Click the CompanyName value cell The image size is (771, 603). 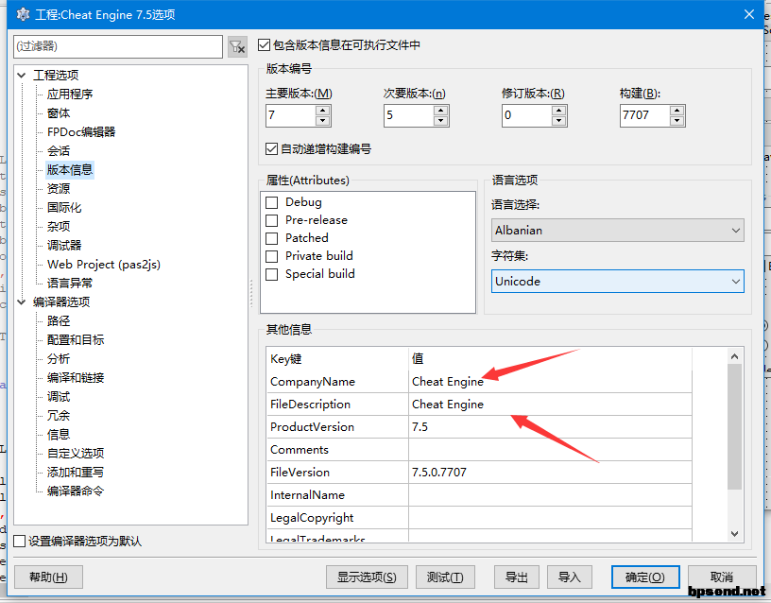coord(550,382)
